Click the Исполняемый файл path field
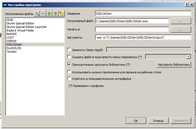 click(132, 21)
